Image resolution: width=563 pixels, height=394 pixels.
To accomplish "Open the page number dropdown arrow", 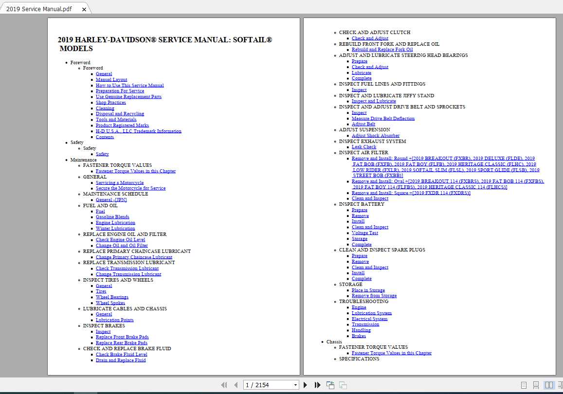I will (295, 385).
